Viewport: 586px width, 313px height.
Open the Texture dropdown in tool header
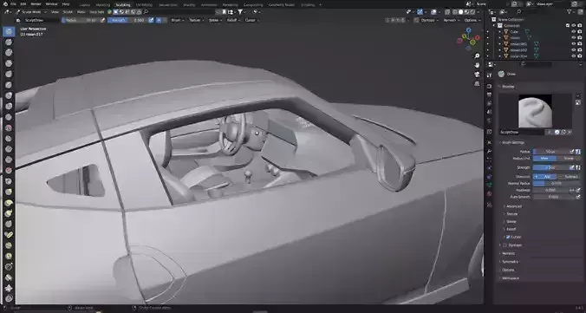[196, 20]
